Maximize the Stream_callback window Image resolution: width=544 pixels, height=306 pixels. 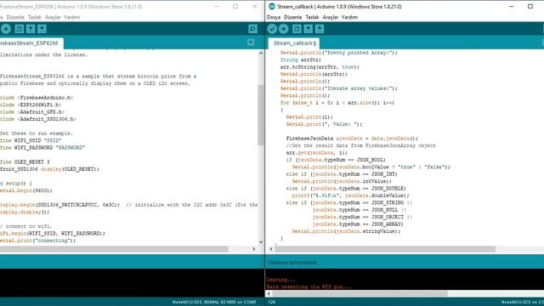click(x=530, y=6)
